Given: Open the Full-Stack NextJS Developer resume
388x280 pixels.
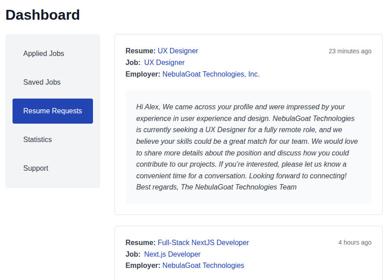Looking at the screenshot, I should click(x=203, y=242).
